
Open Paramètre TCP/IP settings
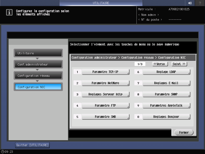click(105, 72)
